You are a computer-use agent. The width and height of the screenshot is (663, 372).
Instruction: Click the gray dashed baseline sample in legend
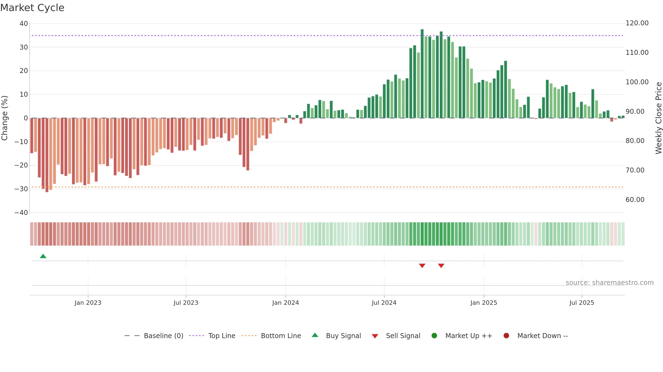pos(132,336)
